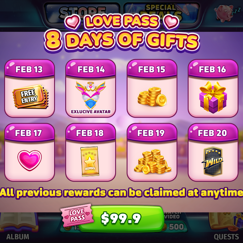Buy the Love Pass for $99.9

tap(121, 218)
